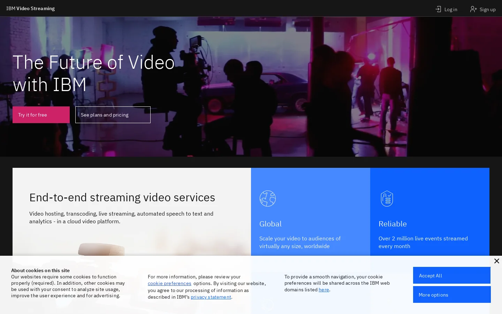Click the Reliable card heading
The image size is (502, 314).
[x=393, y=224]
